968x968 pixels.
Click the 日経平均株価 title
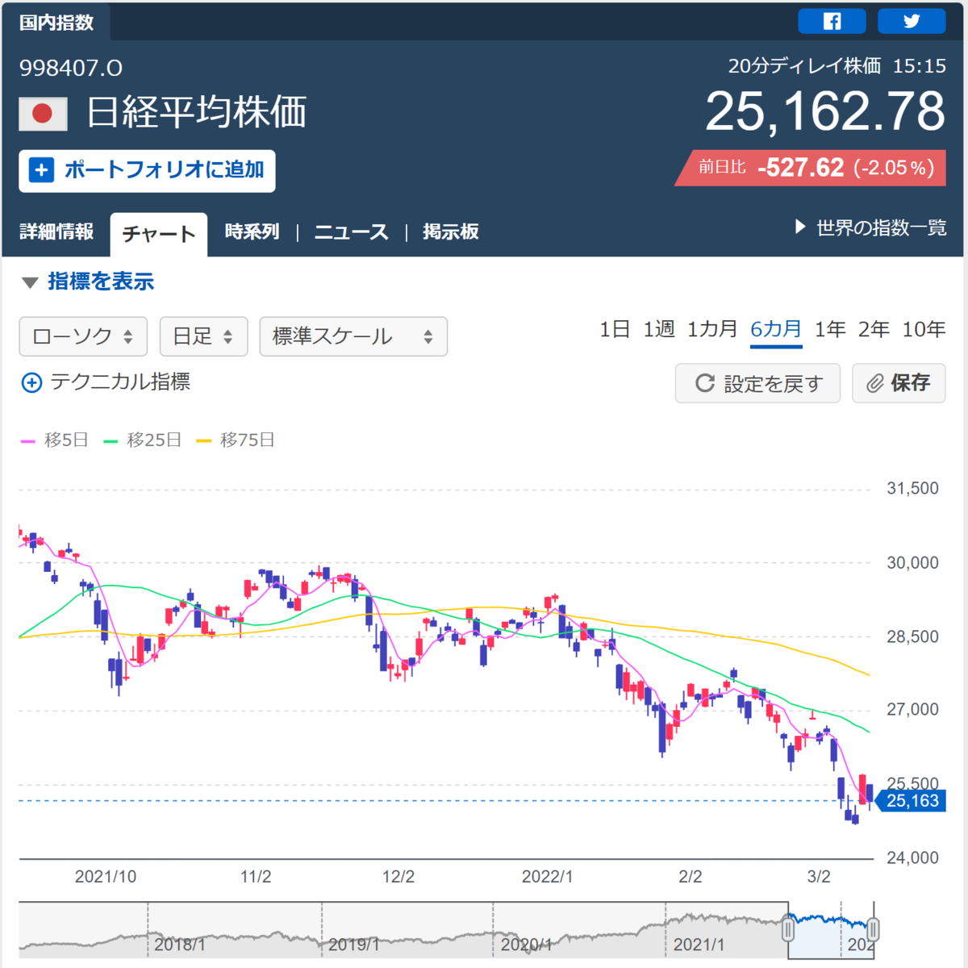[x=197, y=112]
